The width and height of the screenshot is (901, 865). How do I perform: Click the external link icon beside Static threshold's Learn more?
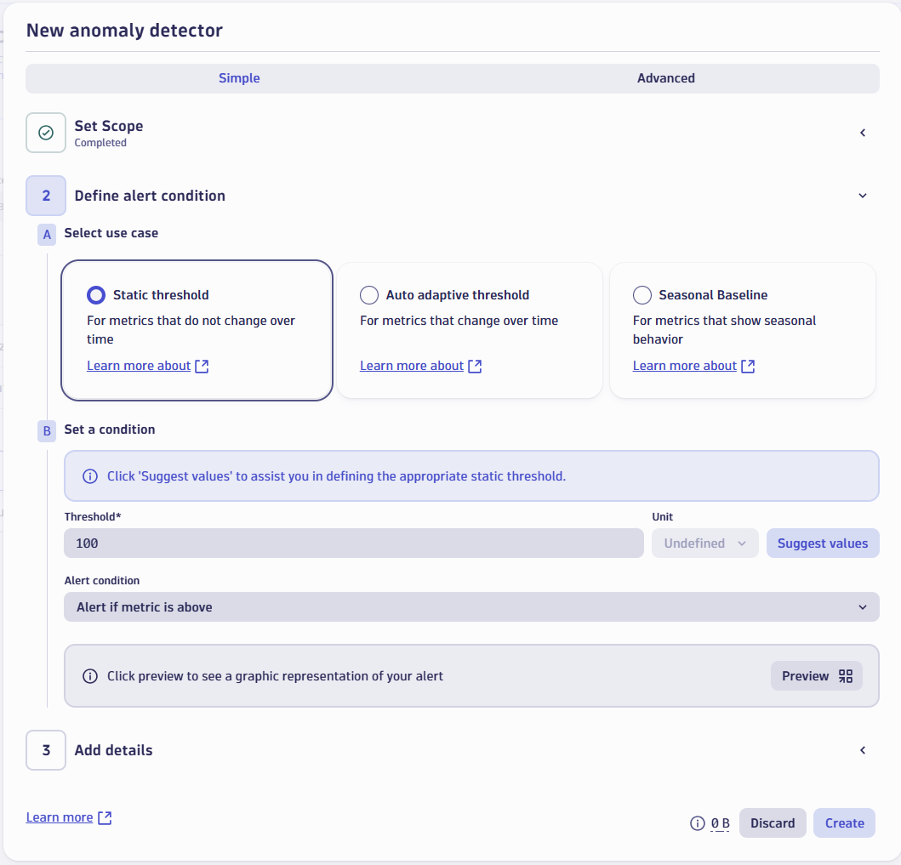(202, 366)
